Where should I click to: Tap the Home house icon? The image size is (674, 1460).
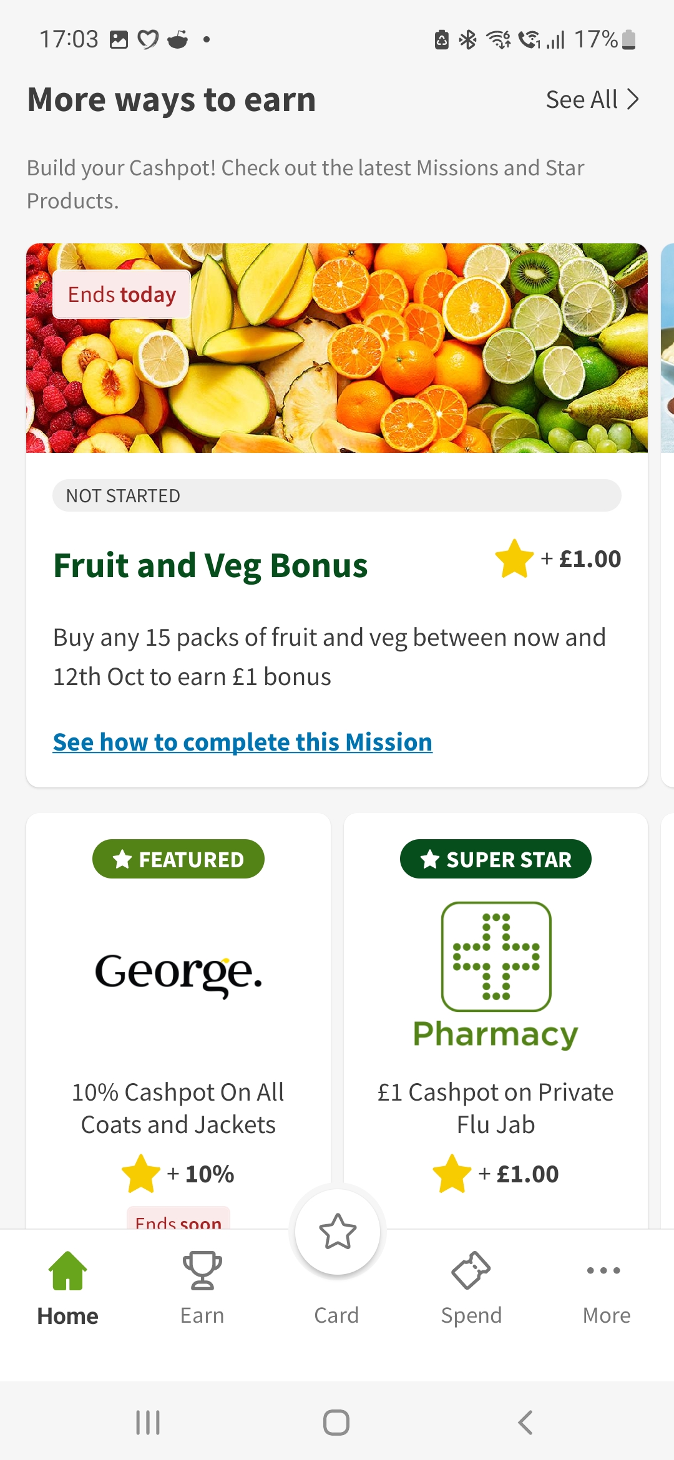[67, 1270]
